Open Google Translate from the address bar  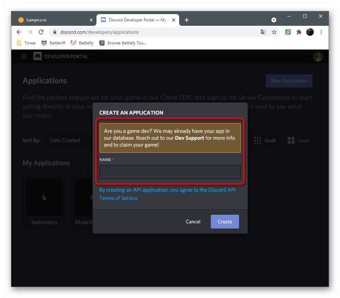[263, 32]
